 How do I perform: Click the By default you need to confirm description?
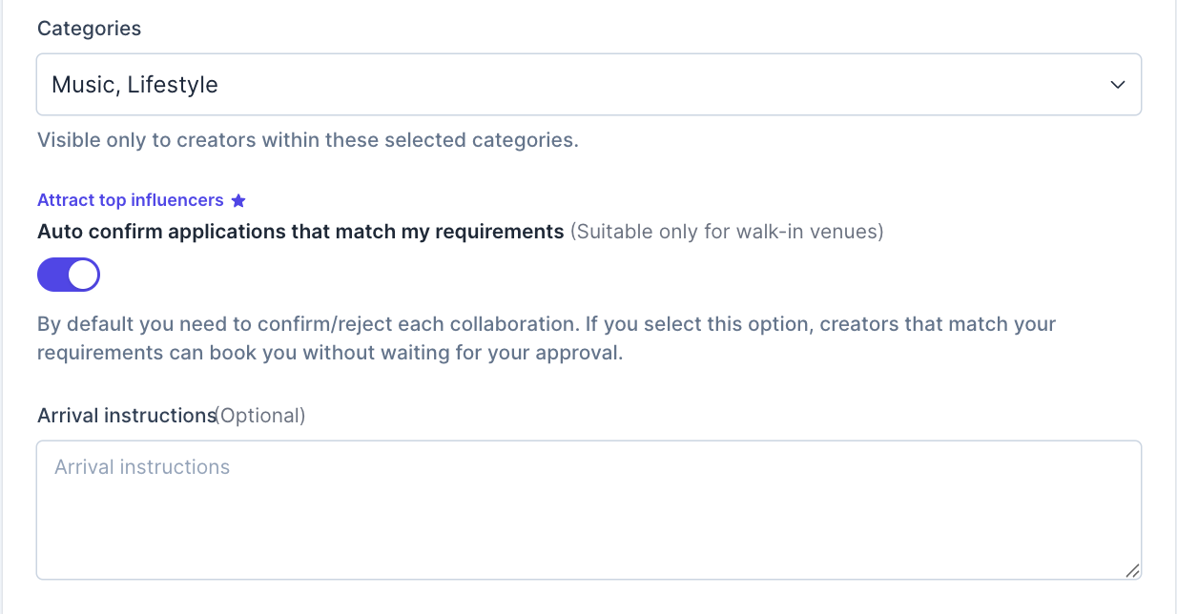point(546,324)
